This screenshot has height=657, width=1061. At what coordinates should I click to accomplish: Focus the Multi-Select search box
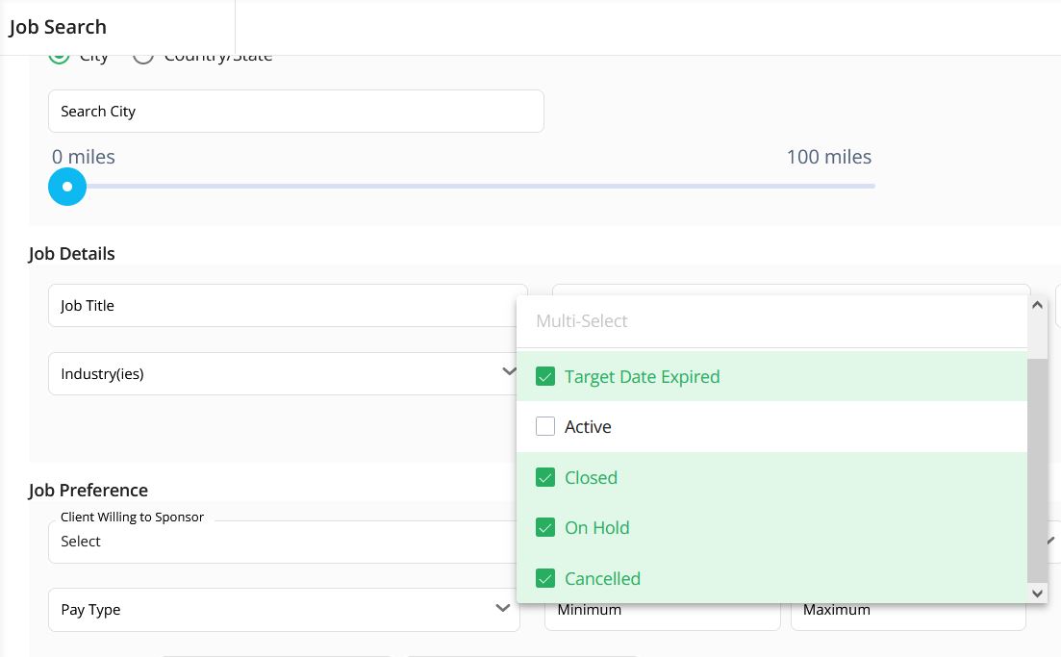[x=771, y=321]
